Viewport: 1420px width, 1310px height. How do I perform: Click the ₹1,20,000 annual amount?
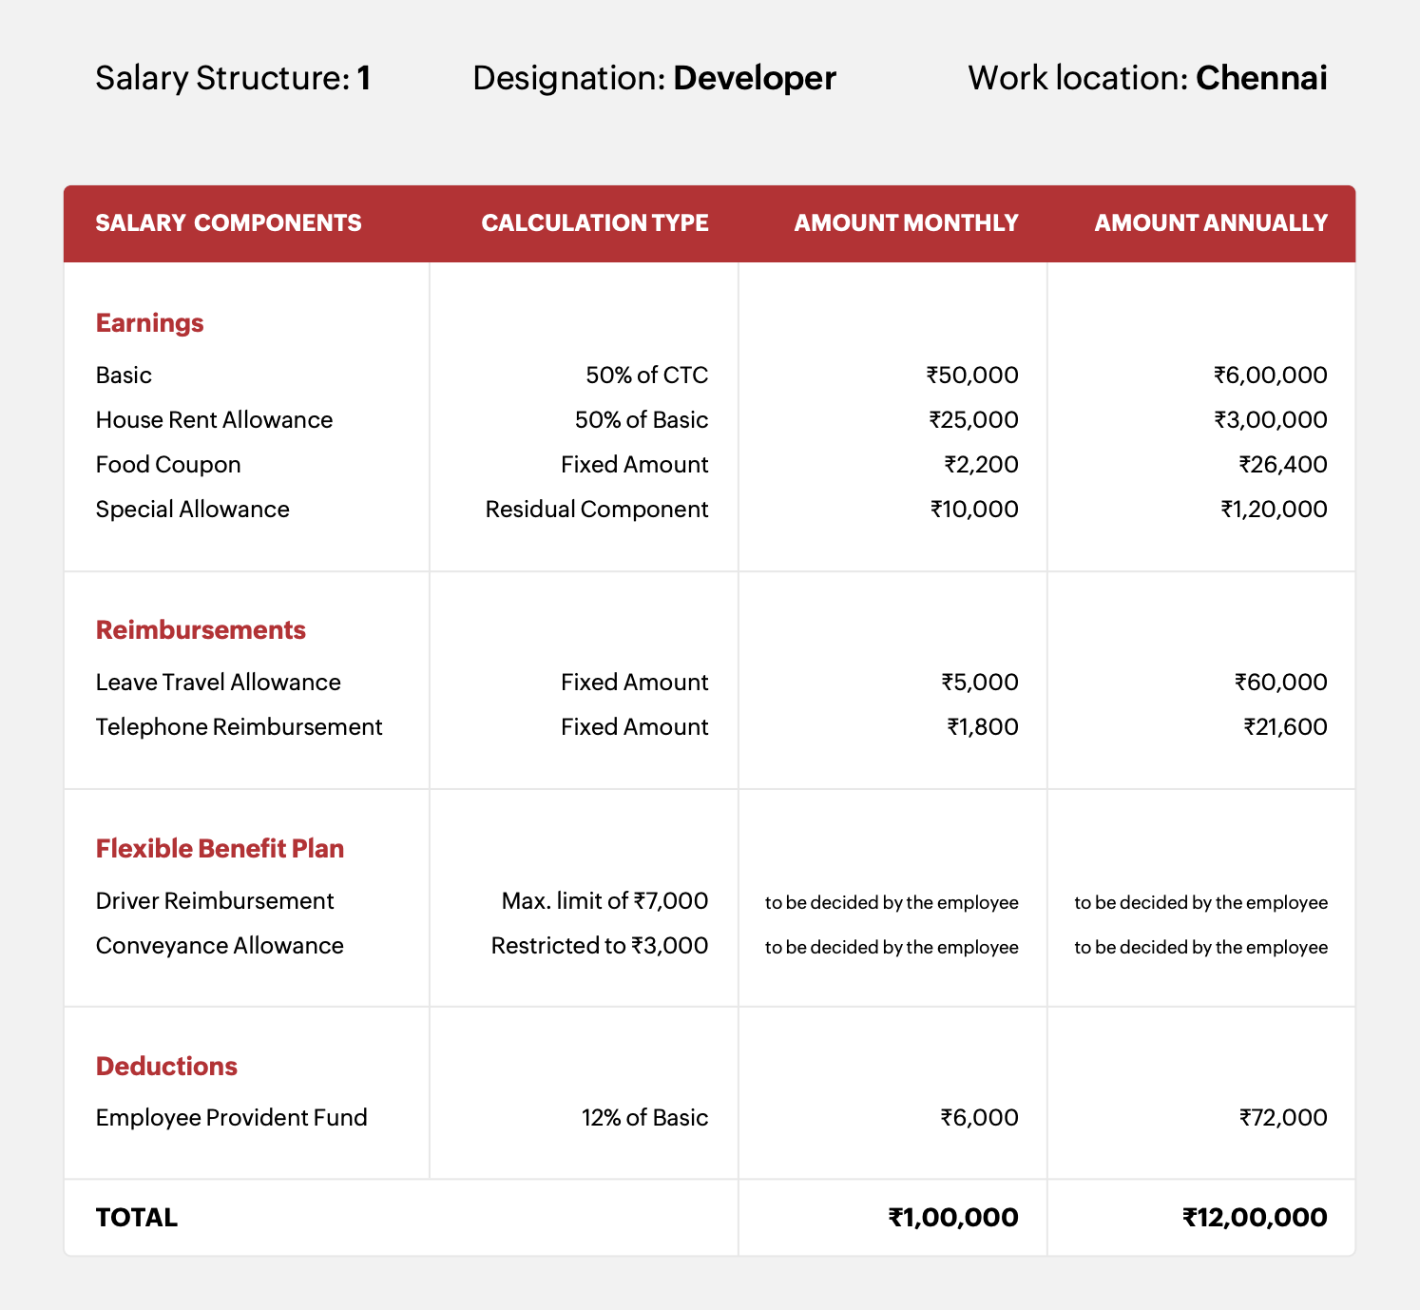coord(1275,510)
